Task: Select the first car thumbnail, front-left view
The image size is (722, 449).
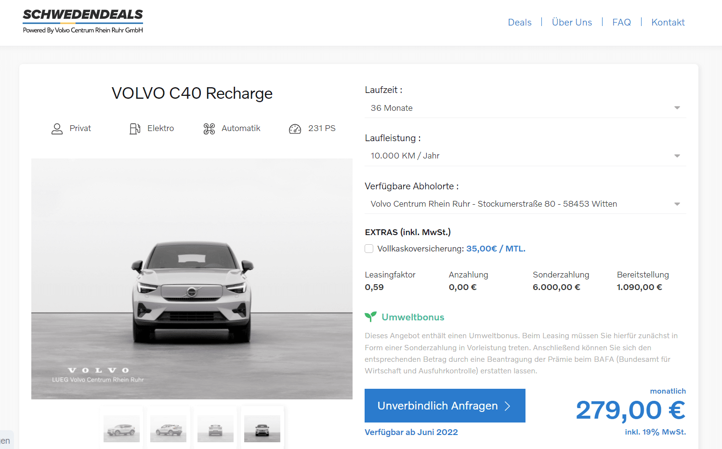Action: click(x=121, y=428)
